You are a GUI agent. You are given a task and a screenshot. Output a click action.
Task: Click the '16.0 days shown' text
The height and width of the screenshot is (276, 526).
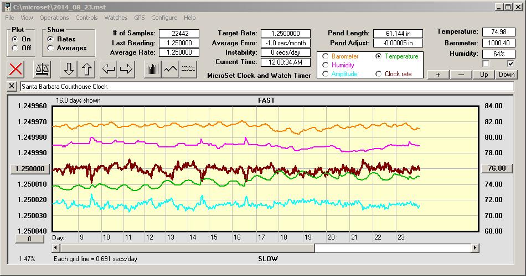point(78,100)
